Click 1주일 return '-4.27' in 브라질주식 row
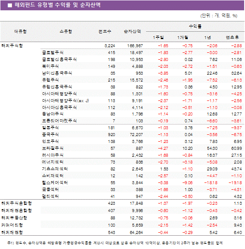Image resolution: width=245 pixels, height=249 pixels. (163, 148)
